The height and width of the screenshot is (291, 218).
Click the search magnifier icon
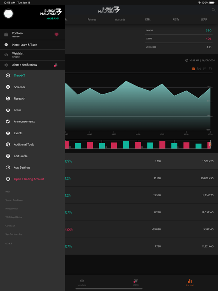click(213, 10)
